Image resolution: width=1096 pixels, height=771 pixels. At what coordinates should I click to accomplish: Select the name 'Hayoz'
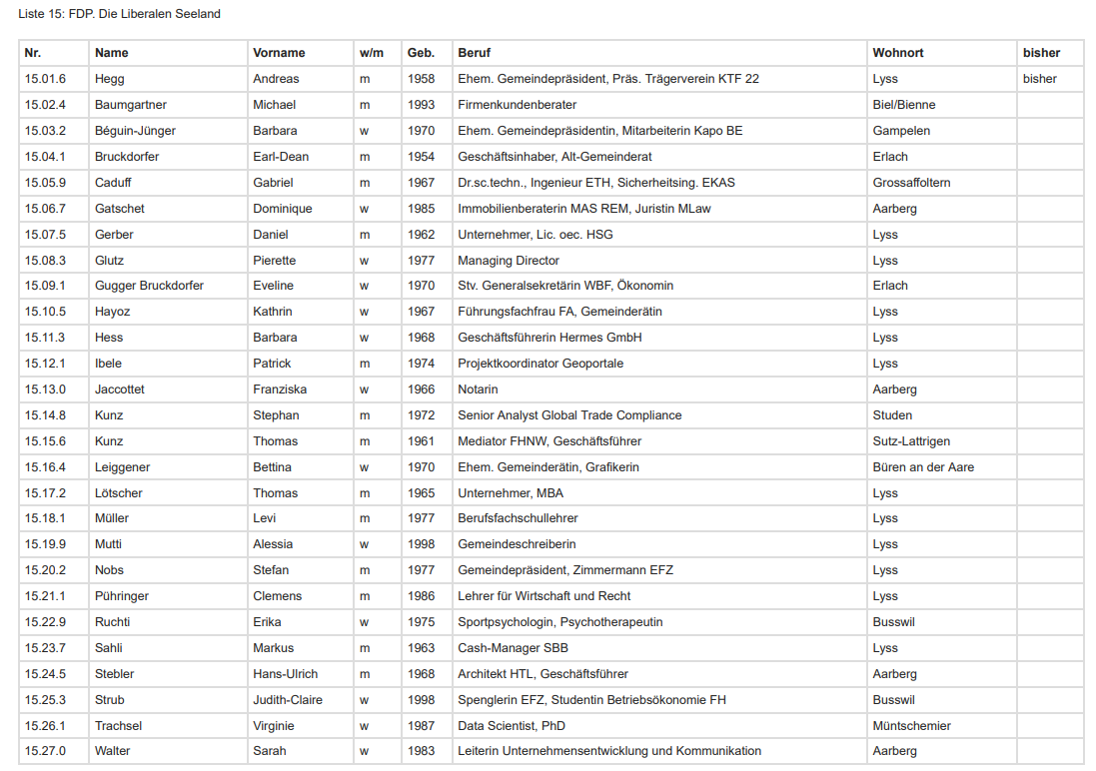pyautogui.click(x=112, y=311)
